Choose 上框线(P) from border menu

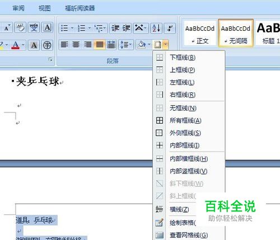[x=189, y=70]
